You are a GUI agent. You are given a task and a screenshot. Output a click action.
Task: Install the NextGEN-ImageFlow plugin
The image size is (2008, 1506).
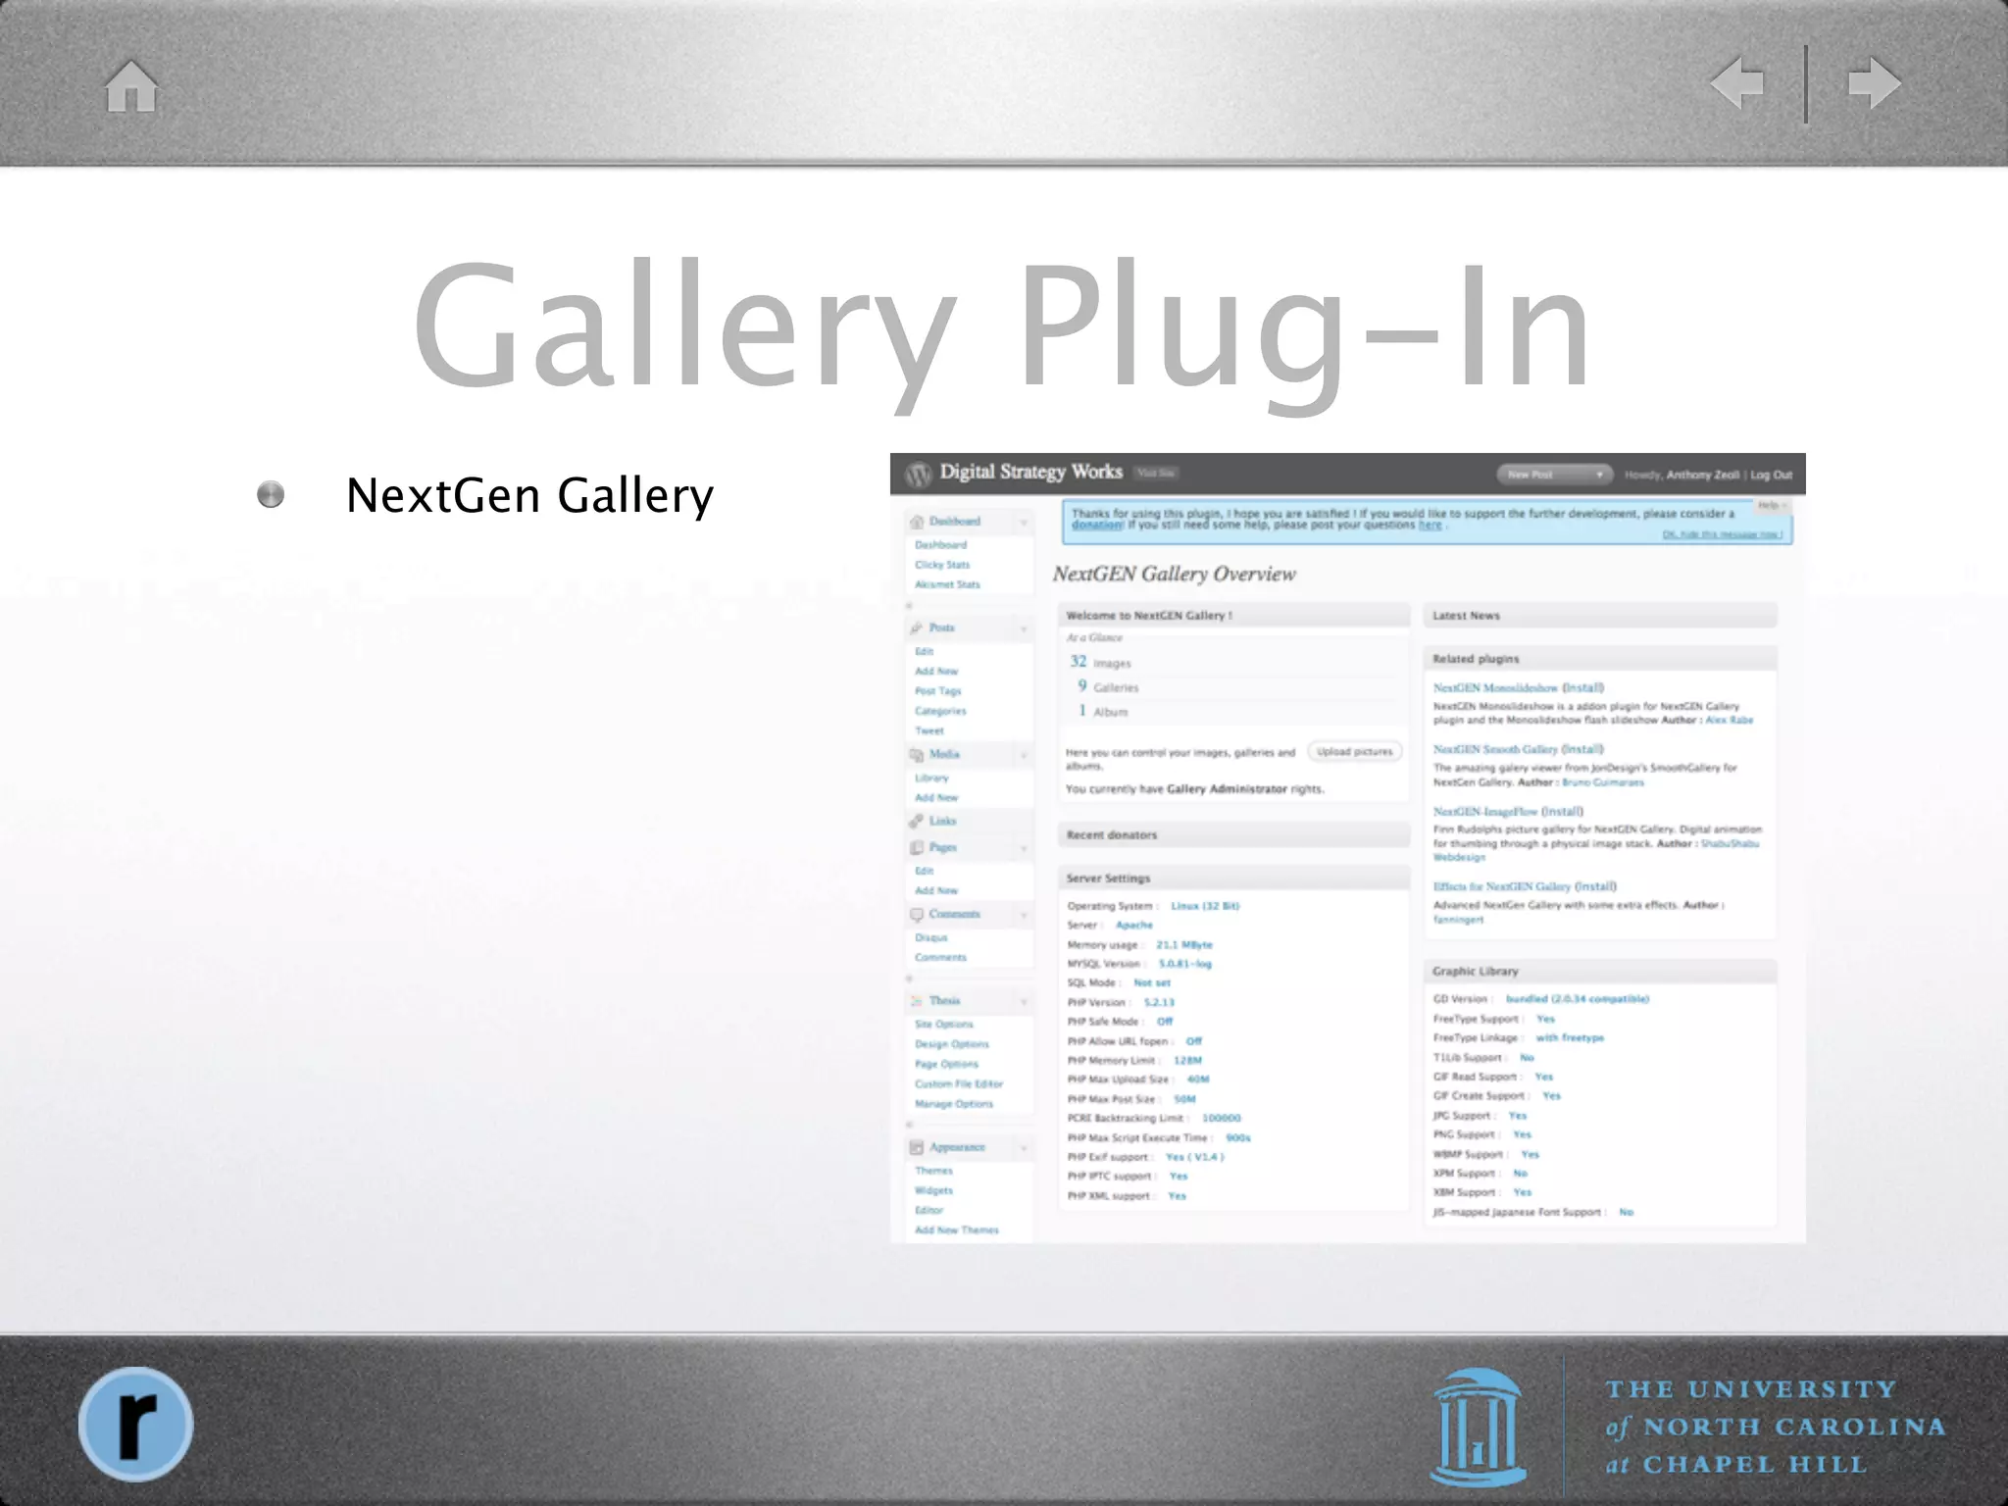(1562, 812)
